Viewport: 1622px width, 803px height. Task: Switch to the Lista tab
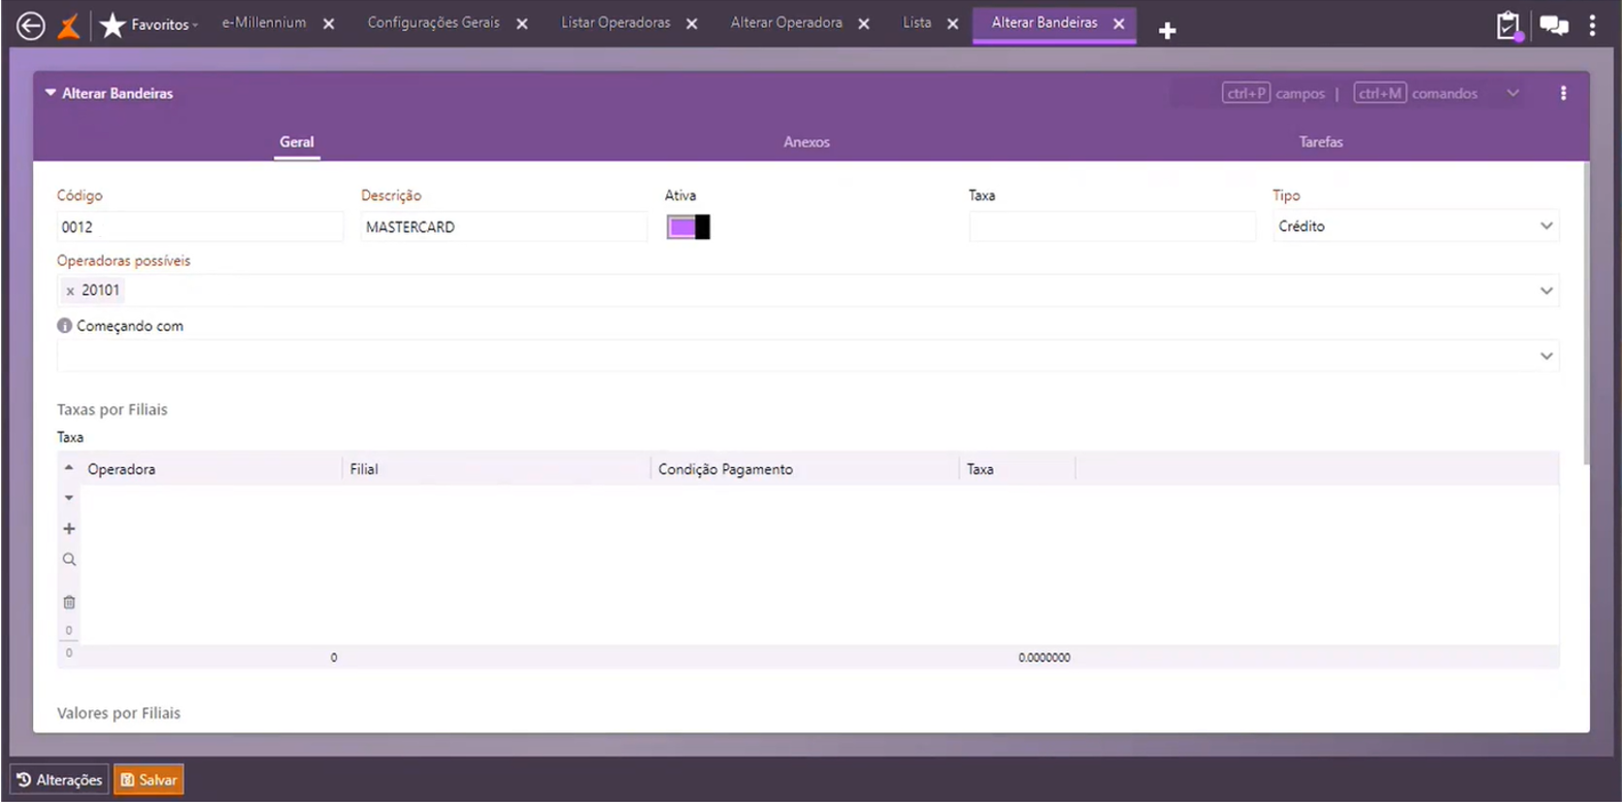tap(917, 22)
